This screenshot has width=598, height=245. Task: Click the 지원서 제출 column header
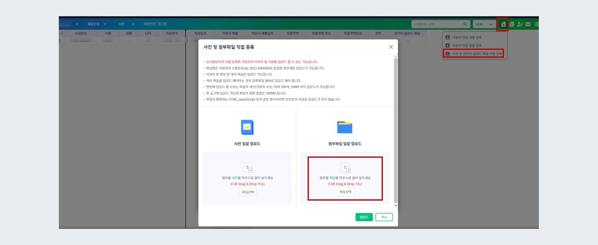tap(230, 33)
